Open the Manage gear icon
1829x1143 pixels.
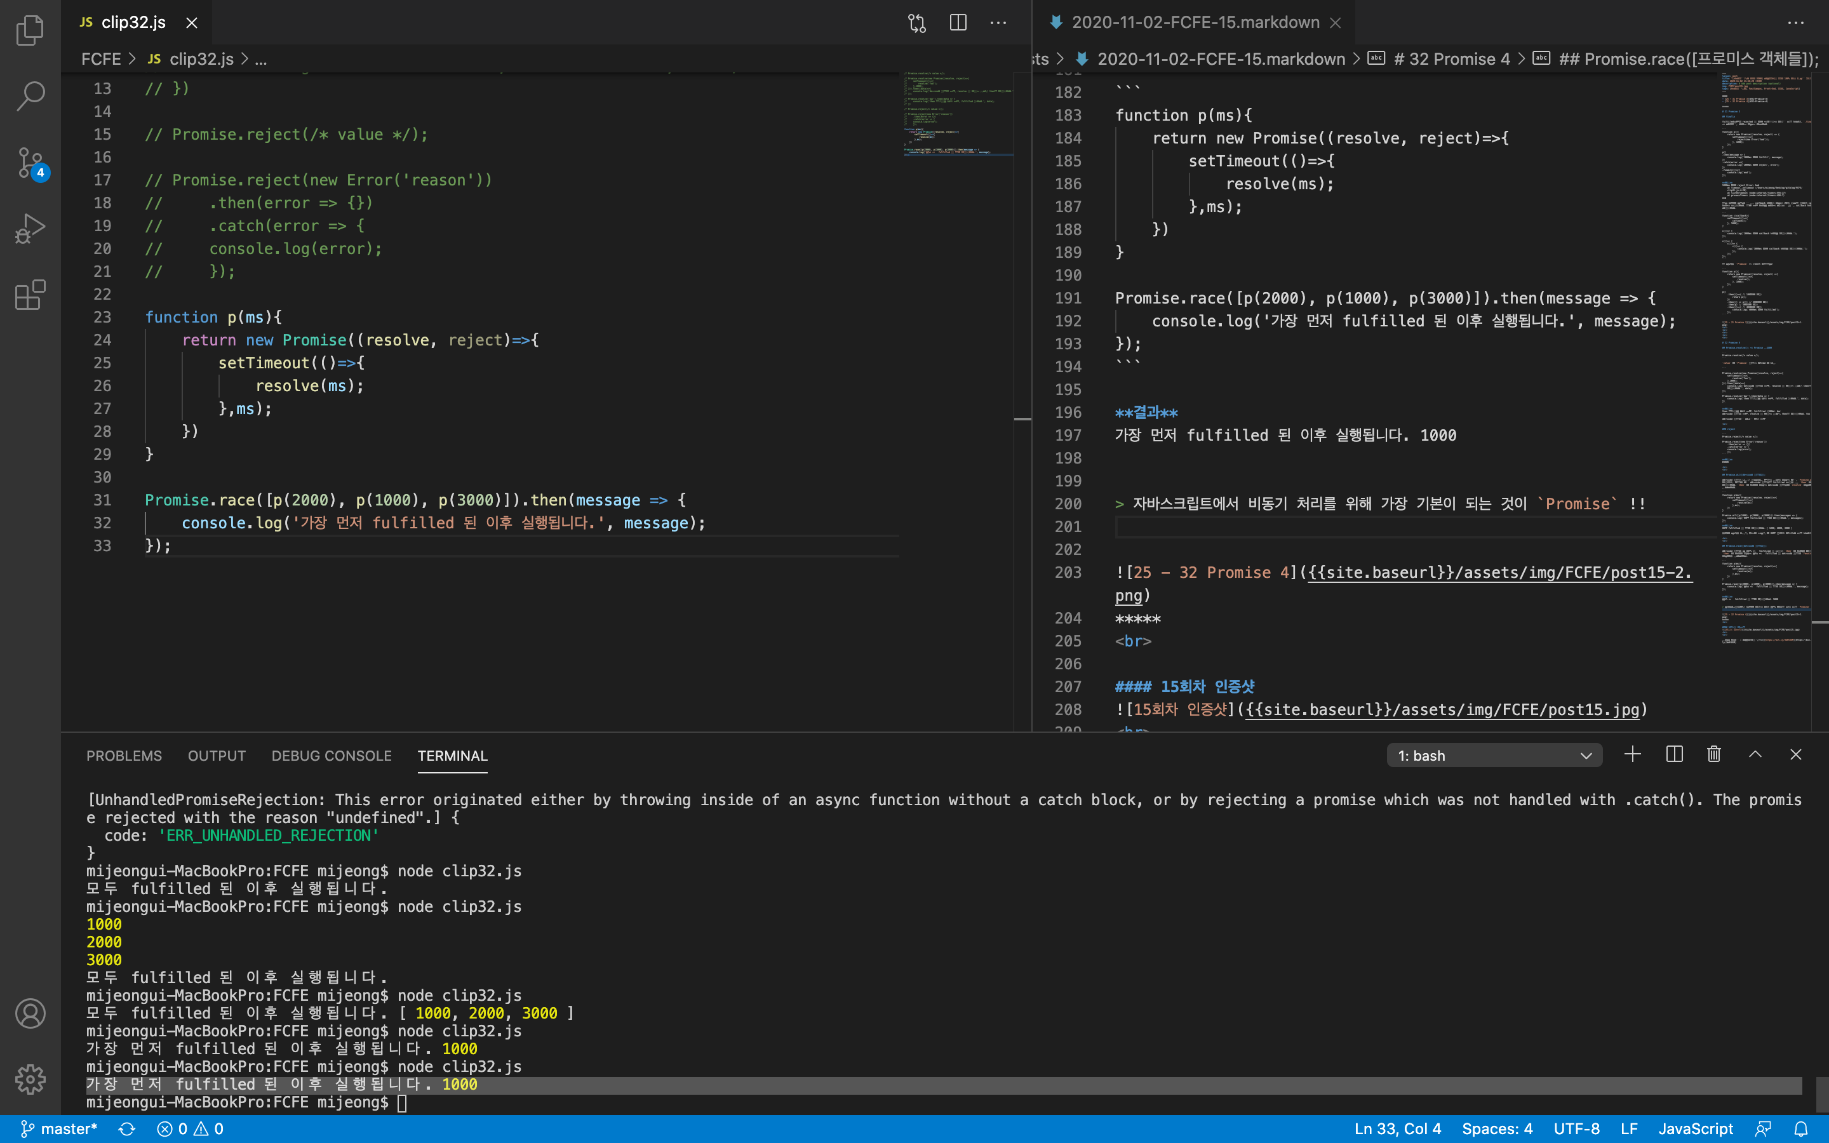pos(30,1079)
